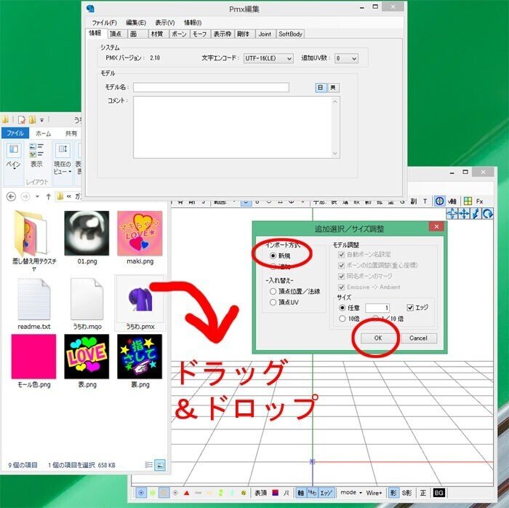Switch to the SoftBody tab
The height and width of the screenshot is (508, 509).
(290, 33)
